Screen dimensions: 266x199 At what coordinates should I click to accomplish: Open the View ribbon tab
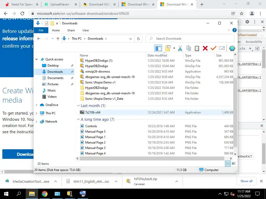click(85, 30)
